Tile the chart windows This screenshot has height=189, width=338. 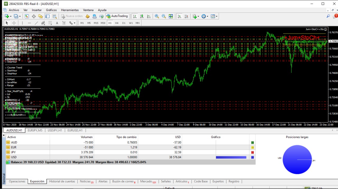171,16
